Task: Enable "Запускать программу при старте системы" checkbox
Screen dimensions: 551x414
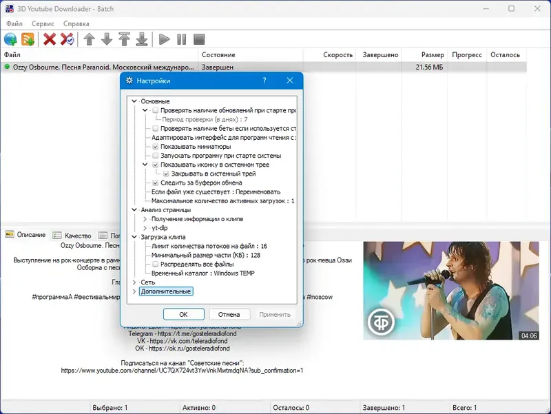Action: [x=156, y=156]
